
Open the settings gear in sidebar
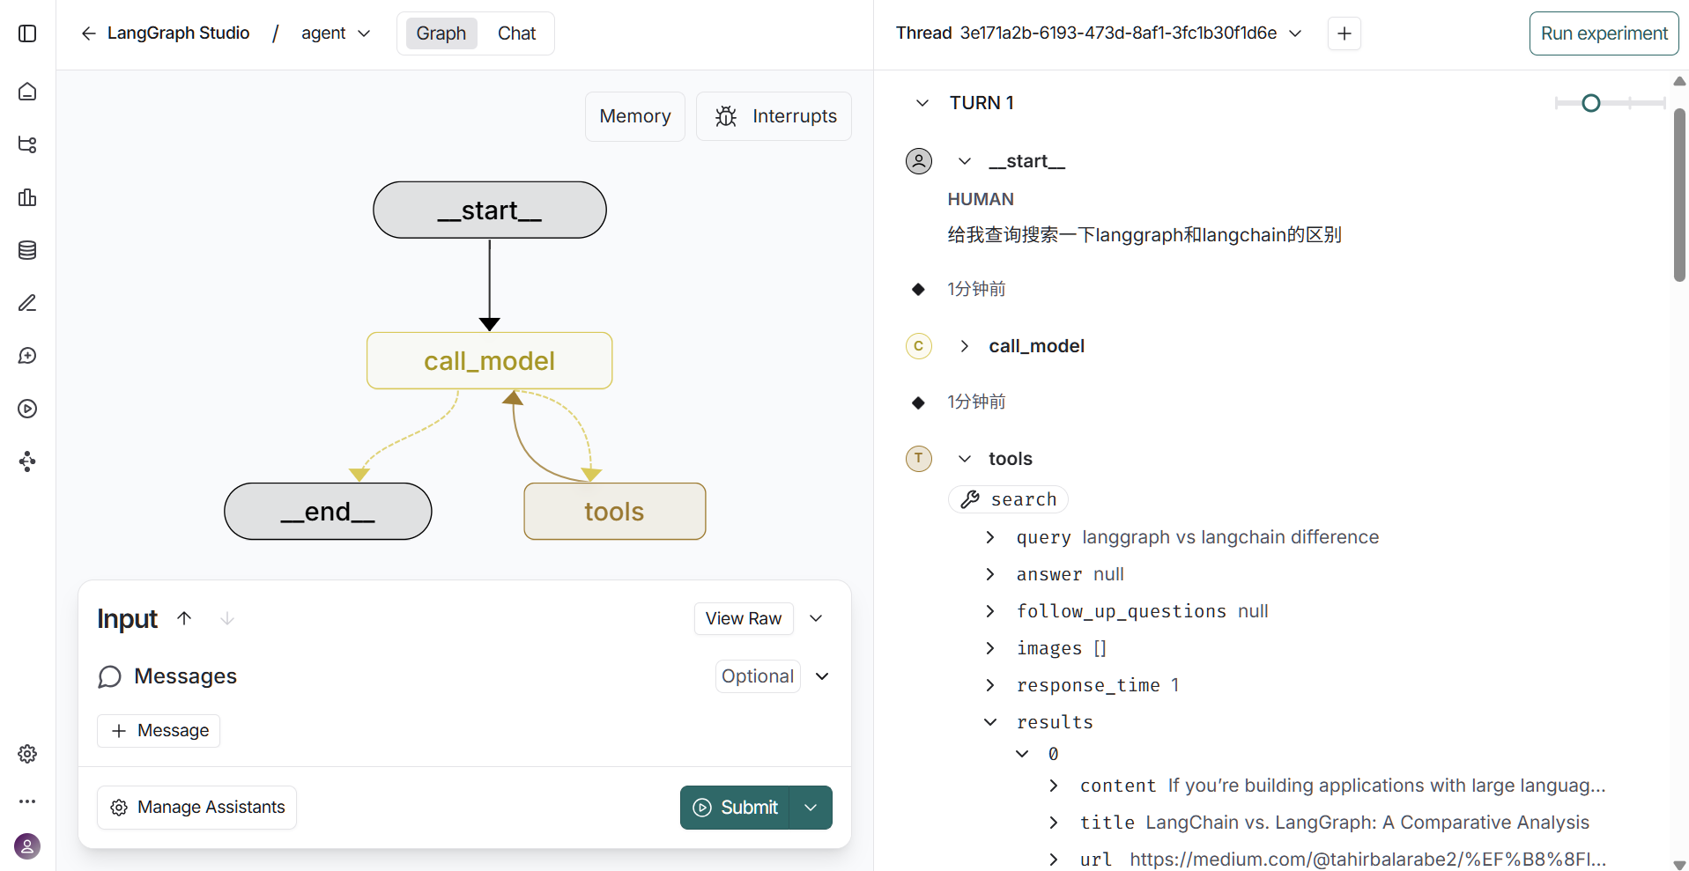tap(27, 754)
